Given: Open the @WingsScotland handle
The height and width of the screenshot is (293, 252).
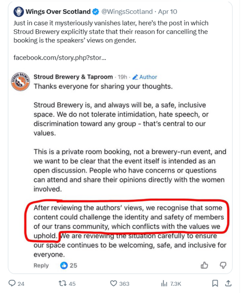Looking at the screenshot, I should pyautogui.click(x=127, y=12).
